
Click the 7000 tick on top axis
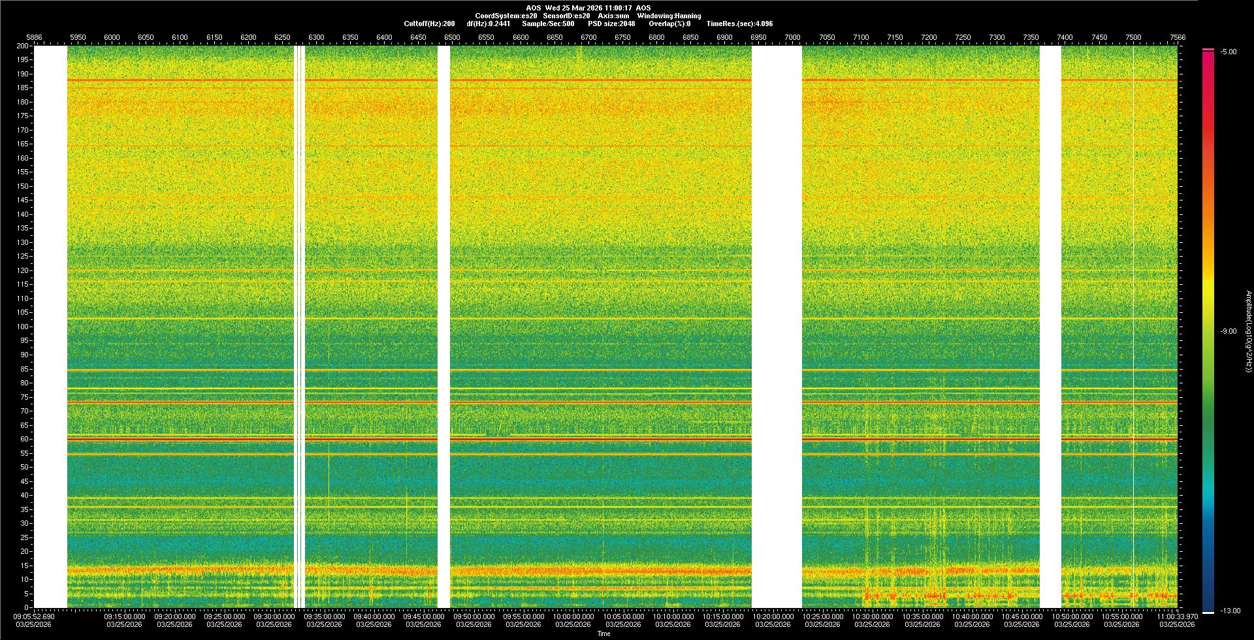792,37
